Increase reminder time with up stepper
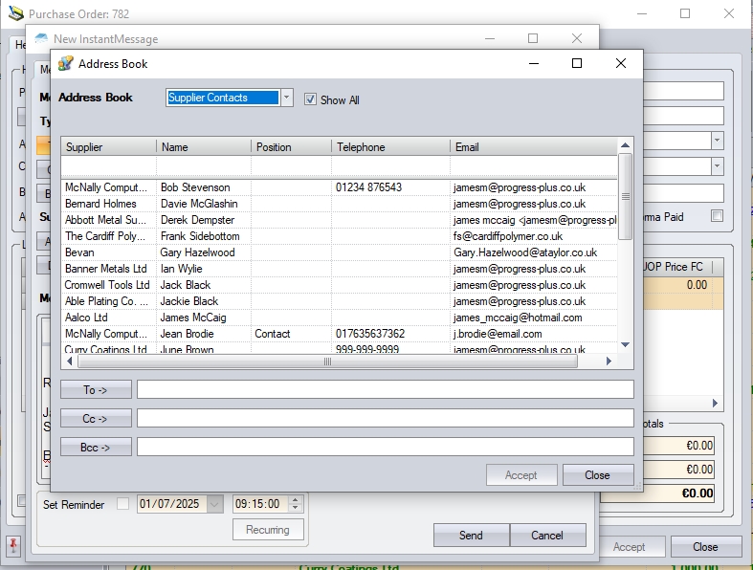 296,499
